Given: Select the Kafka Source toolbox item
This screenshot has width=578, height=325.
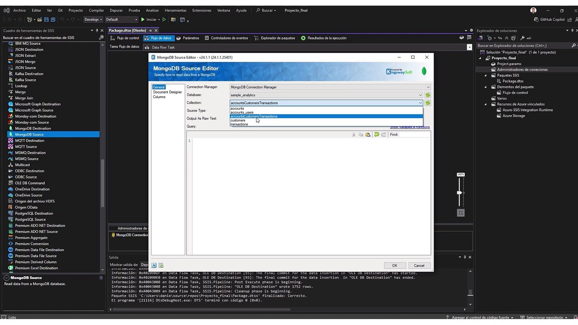Looking at the screenshot, I should (x=26, y=80).
